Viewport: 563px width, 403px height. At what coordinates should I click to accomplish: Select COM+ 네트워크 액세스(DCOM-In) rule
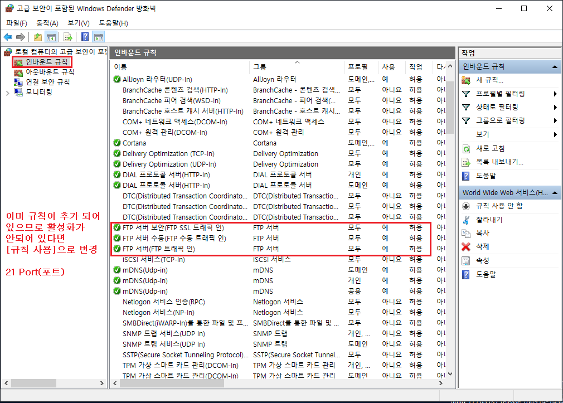pos(279,122)
